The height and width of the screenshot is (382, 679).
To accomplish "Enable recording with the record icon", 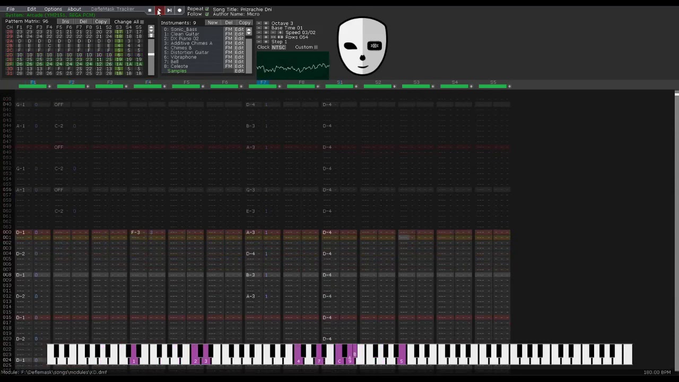I will coord(179,10).
